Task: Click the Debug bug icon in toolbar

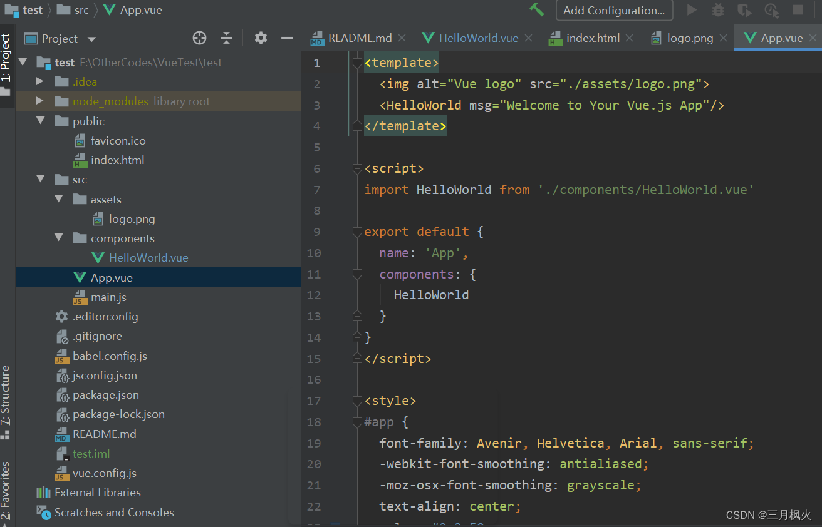Action: tap(718, 10)
